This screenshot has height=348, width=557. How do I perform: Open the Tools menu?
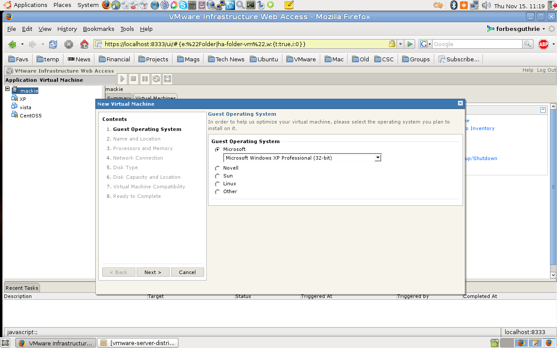click(127, 29)
